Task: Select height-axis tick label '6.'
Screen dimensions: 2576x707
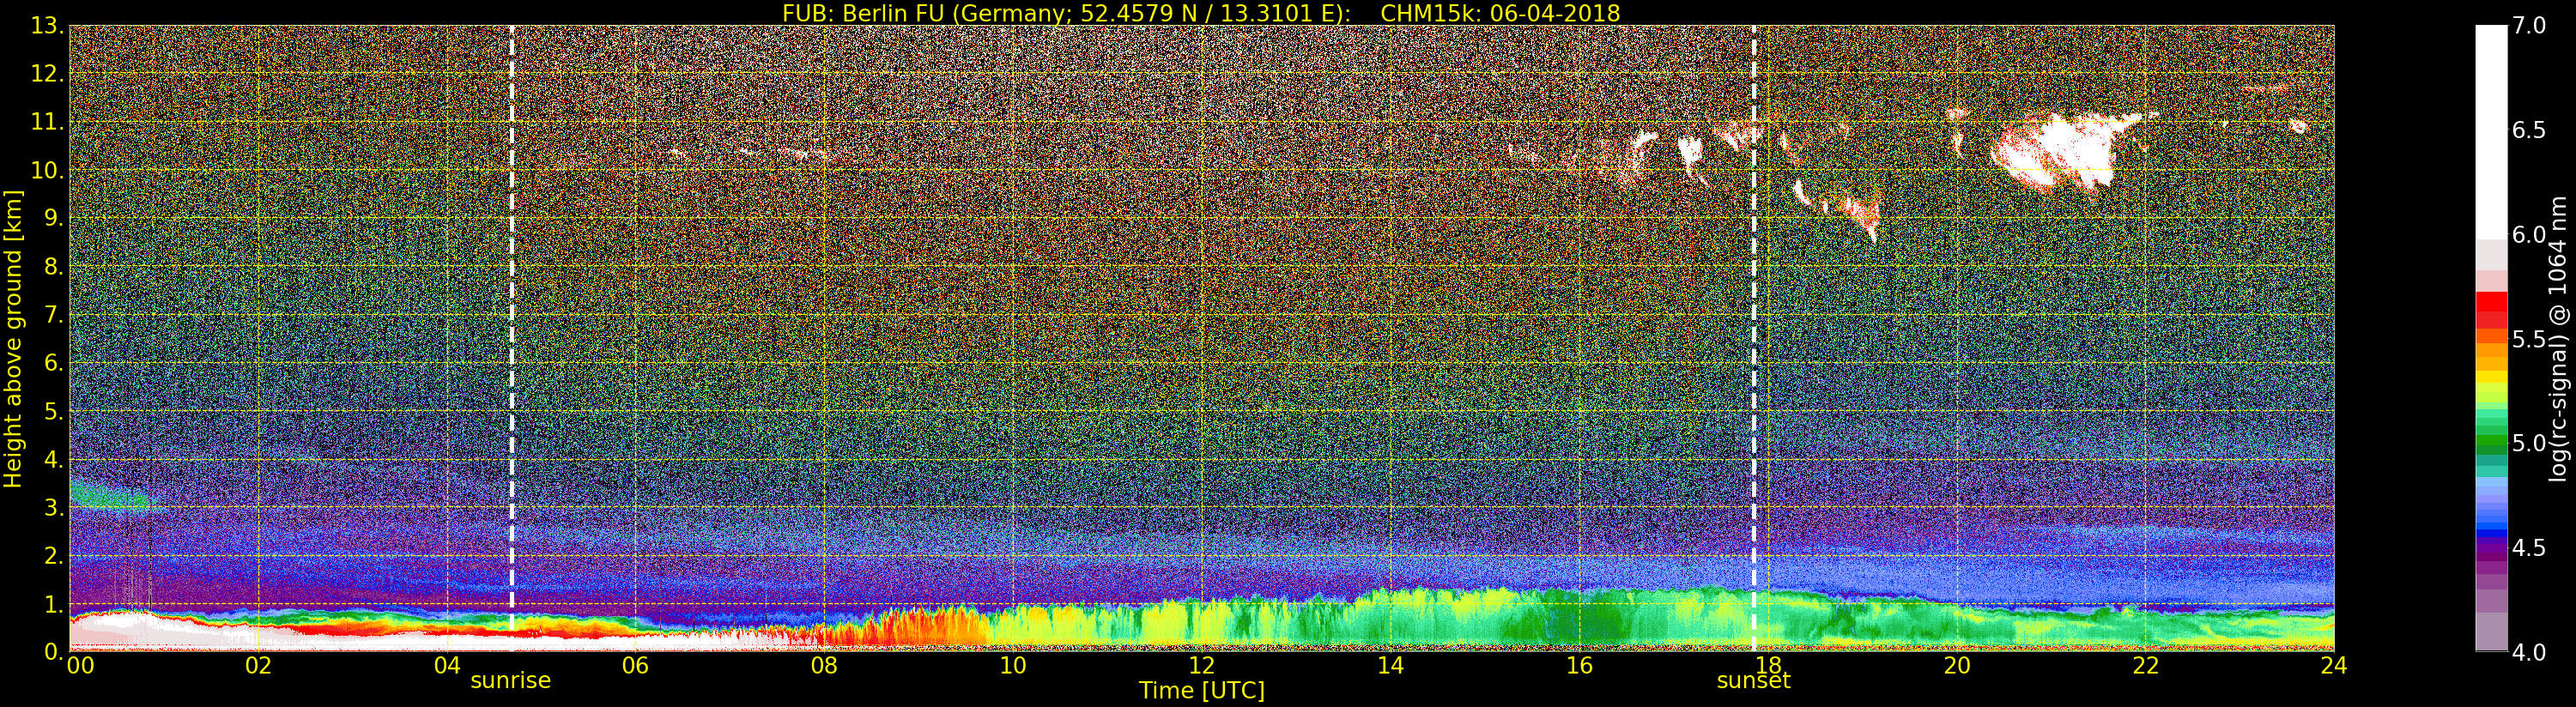Action: coord(54,363)
